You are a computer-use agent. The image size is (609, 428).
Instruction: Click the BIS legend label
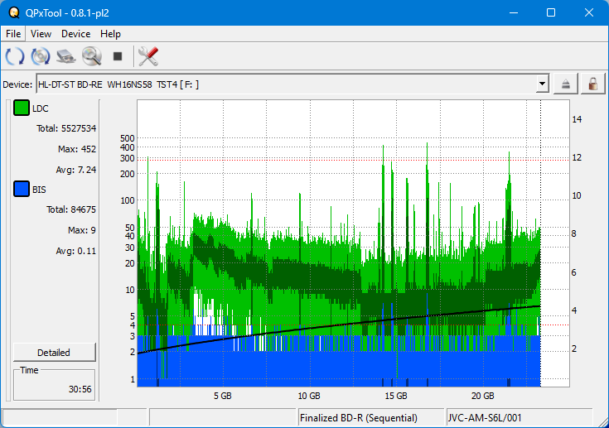pyautogui.click(x=39, y=190)
